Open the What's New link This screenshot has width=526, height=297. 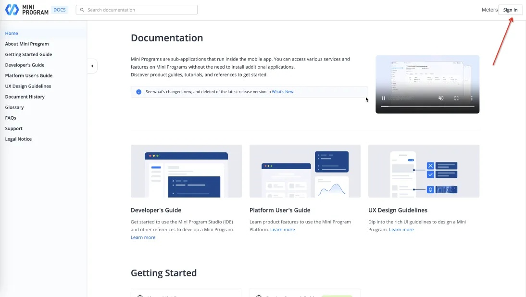click(282, 91)
